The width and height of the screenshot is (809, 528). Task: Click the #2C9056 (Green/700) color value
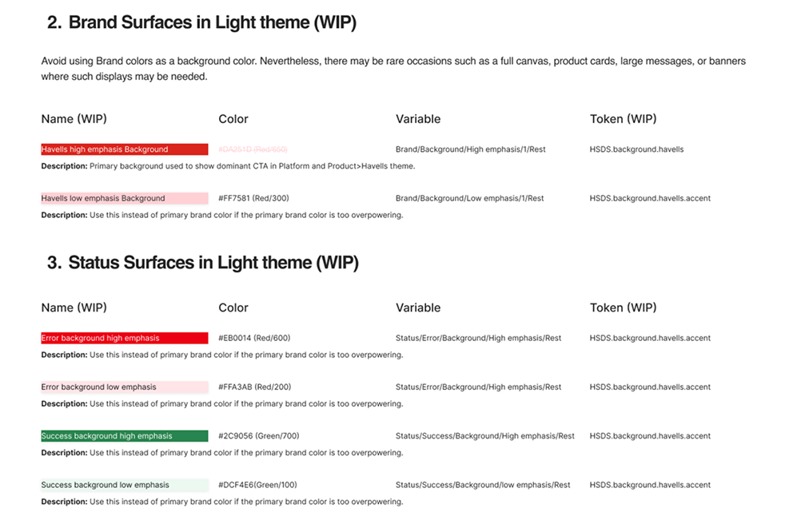click(x=258, y=436)
